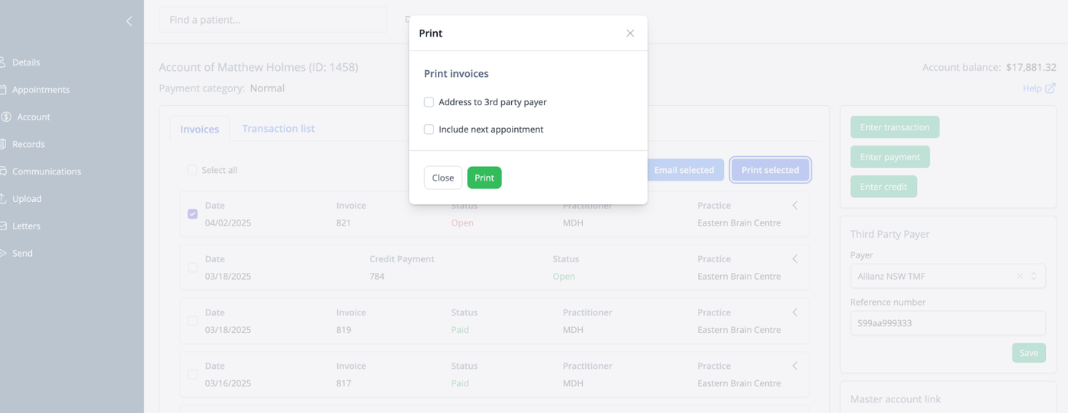Viewport: 1068px width, 413px height.
Task: Click the green Print button
Action: click(x=484, y=178)
